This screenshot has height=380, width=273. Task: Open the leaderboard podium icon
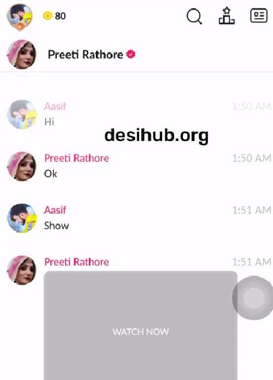pos(227,15)
